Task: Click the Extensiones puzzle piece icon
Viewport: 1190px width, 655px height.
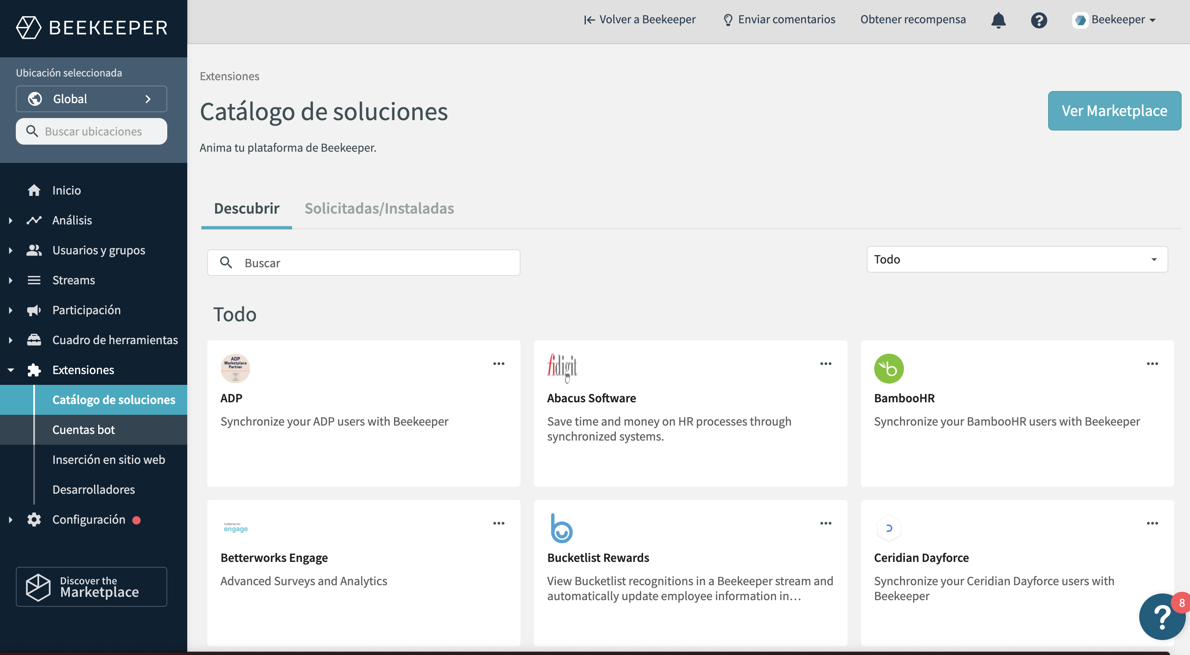Action: pos(35,369)
